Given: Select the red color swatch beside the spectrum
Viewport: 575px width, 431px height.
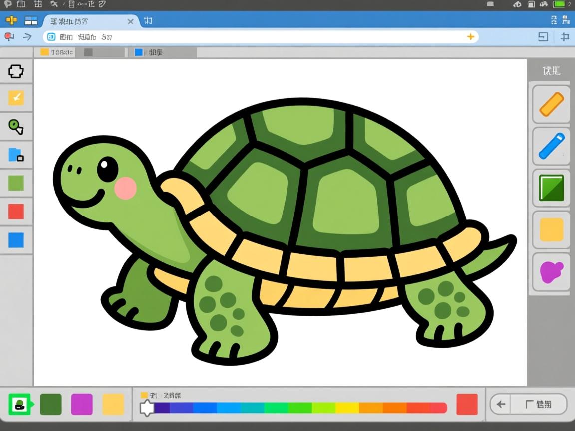Looking at the screenshot, I should [467, 404].
